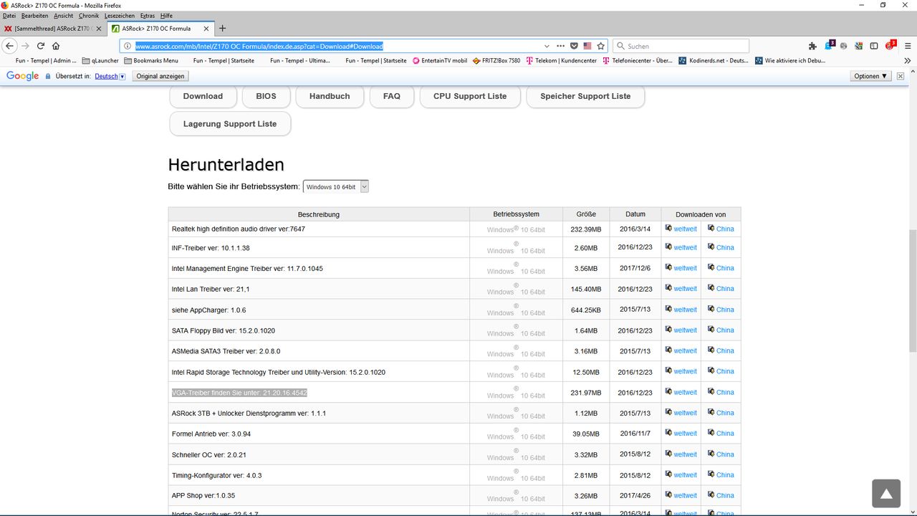Open the Lagerung Support Liste
The height and width of the screenshot is (516, 917).
pos(230,124)
